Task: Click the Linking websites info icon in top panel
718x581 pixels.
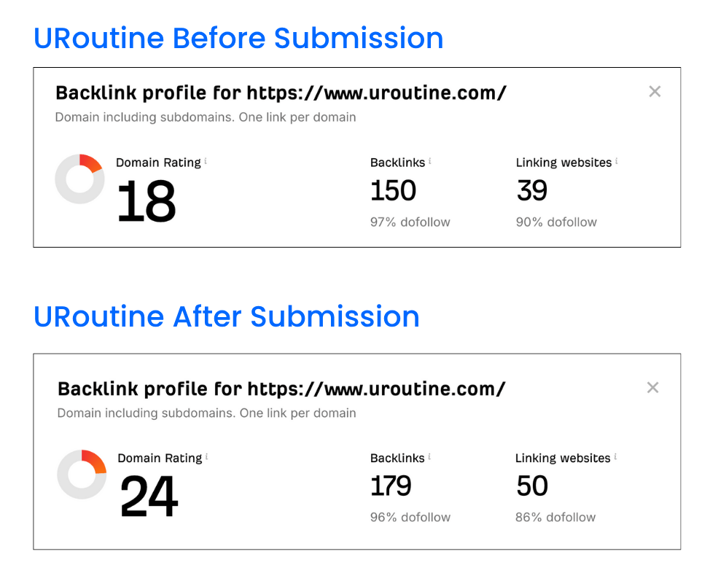Action: pos(617,161)
